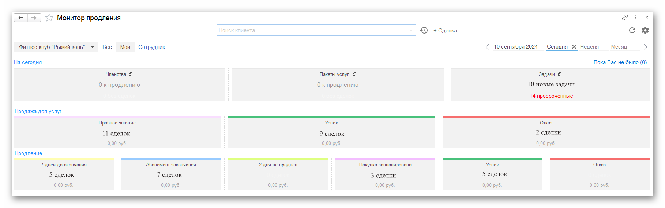The width and height of the screenshot is (665, 208).
Task: Copy link to this page icon
Action: point(625,18)
